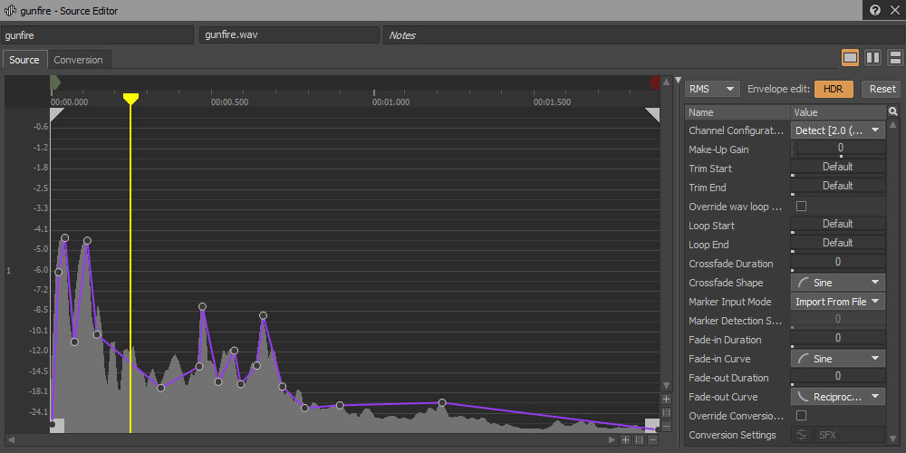Enable Override wav loop points checkbox
This screenshot has height=453, width=906.
coord(801,207)
